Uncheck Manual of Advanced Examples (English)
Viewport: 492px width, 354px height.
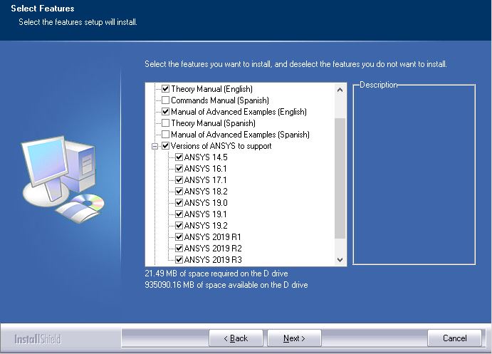166,112
